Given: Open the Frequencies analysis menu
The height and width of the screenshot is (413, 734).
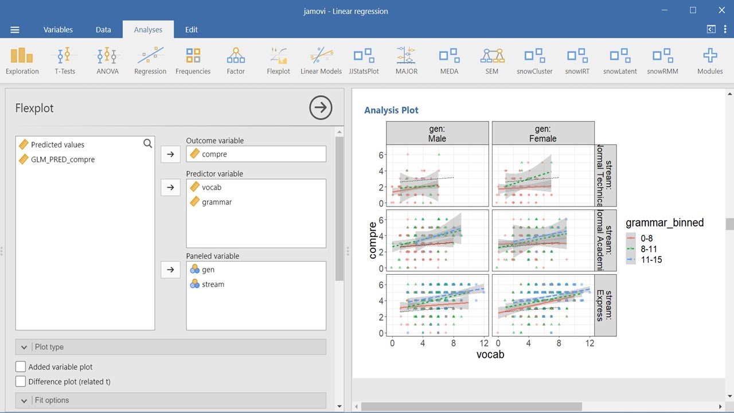Looking at the screenshot, I should point(193,61).
